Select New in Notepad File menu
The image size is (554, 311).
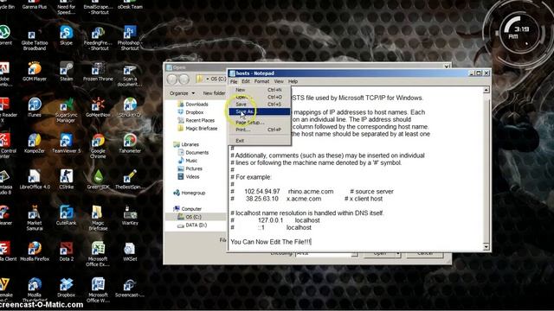[x=260, y=90]
